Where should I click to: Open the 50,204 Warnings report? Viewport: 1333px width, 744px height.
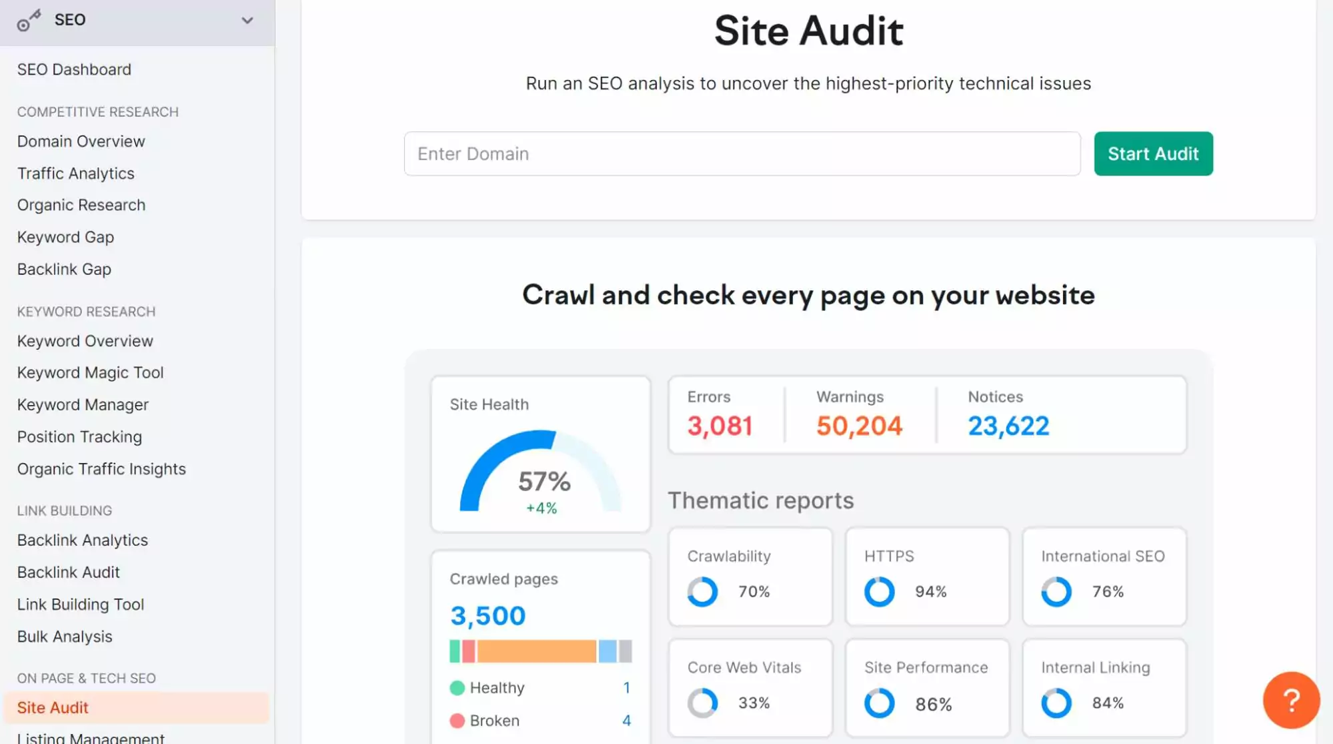click(858, 425)
